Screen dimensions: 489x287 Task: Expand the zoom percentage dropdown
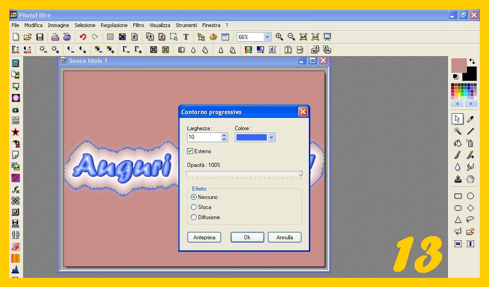tap(267, 37)
